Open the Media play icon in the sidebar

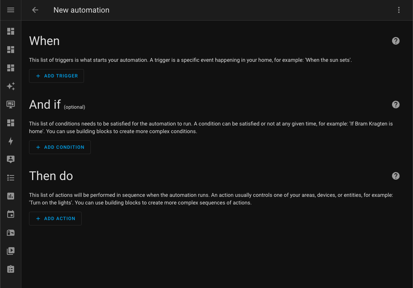point(11,251)
